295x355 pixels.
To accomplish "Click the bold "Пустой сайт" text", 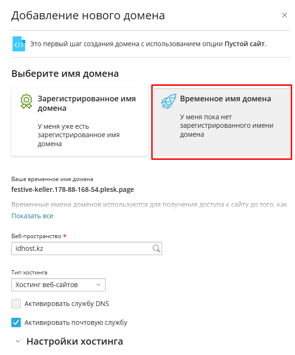I will pyautogui.click(x=245, y=44).
